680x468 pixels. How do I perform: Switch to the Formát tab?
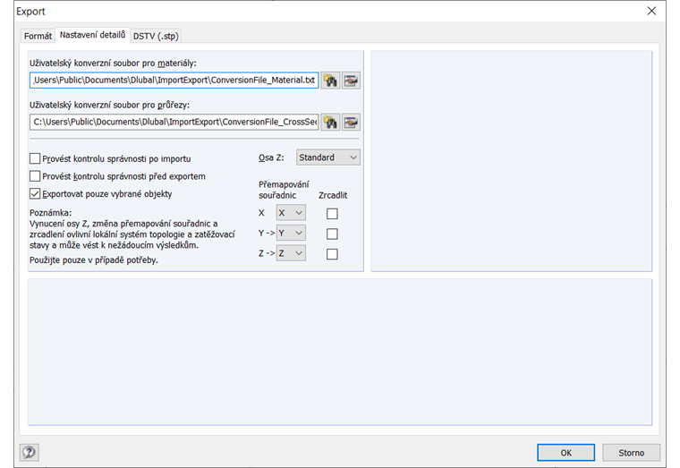pos(38,36)
